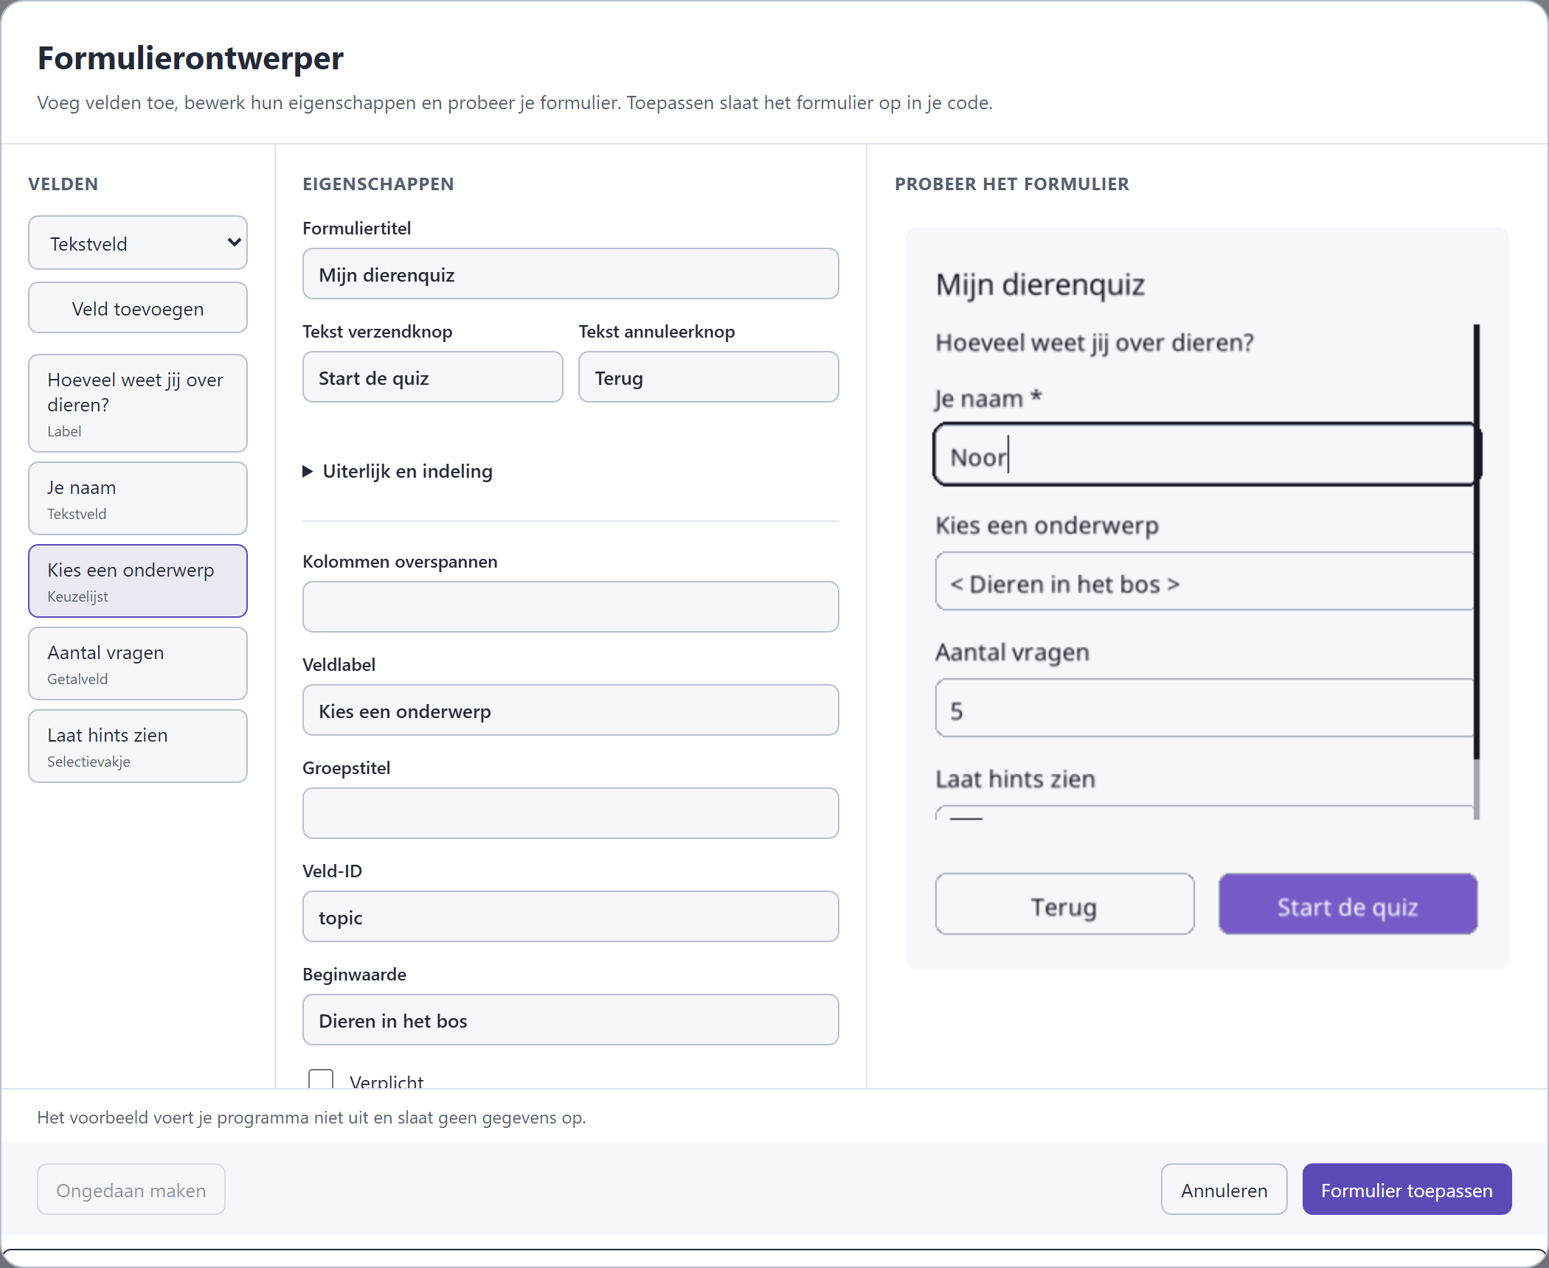Click the Ongedaan maken button

(131, 1189)
